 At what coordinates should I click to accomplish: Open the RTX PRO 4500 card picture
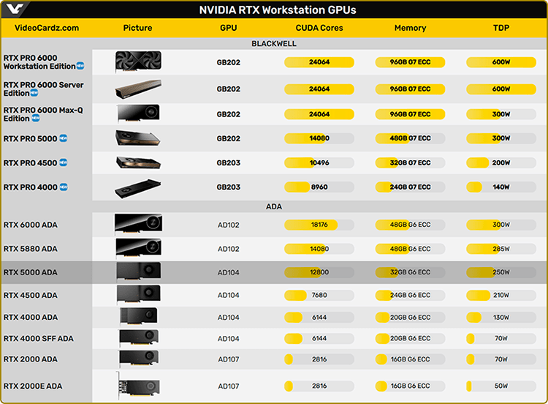pos(138,162)
